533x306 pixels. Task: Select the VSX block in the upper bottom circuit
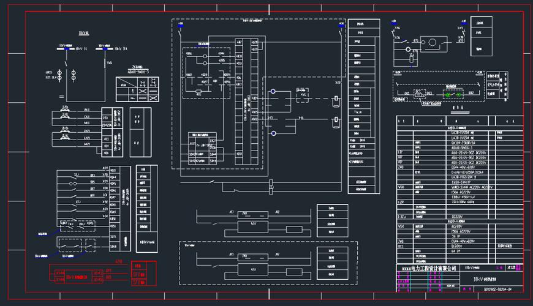point(254,223)
